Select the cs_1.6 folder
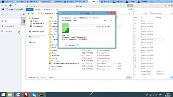173x97 pixels. 52,34
